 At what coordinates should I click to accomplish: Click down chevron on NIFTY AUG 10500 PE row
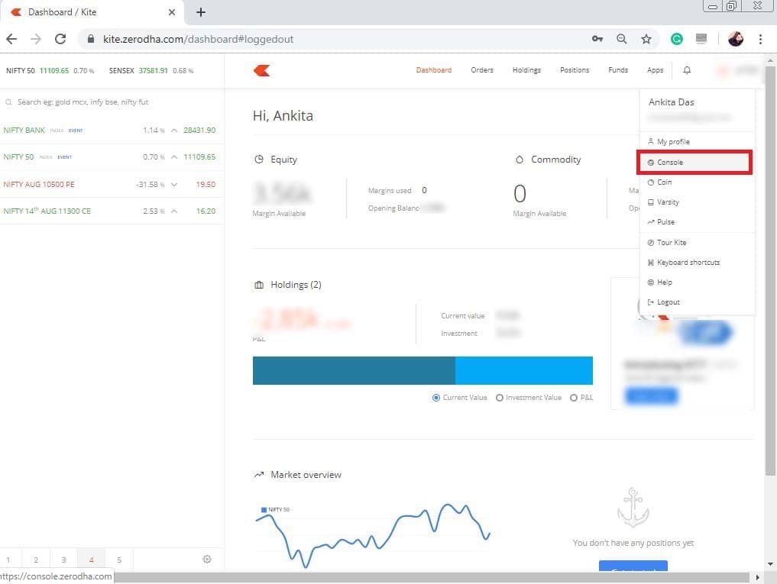174,184
